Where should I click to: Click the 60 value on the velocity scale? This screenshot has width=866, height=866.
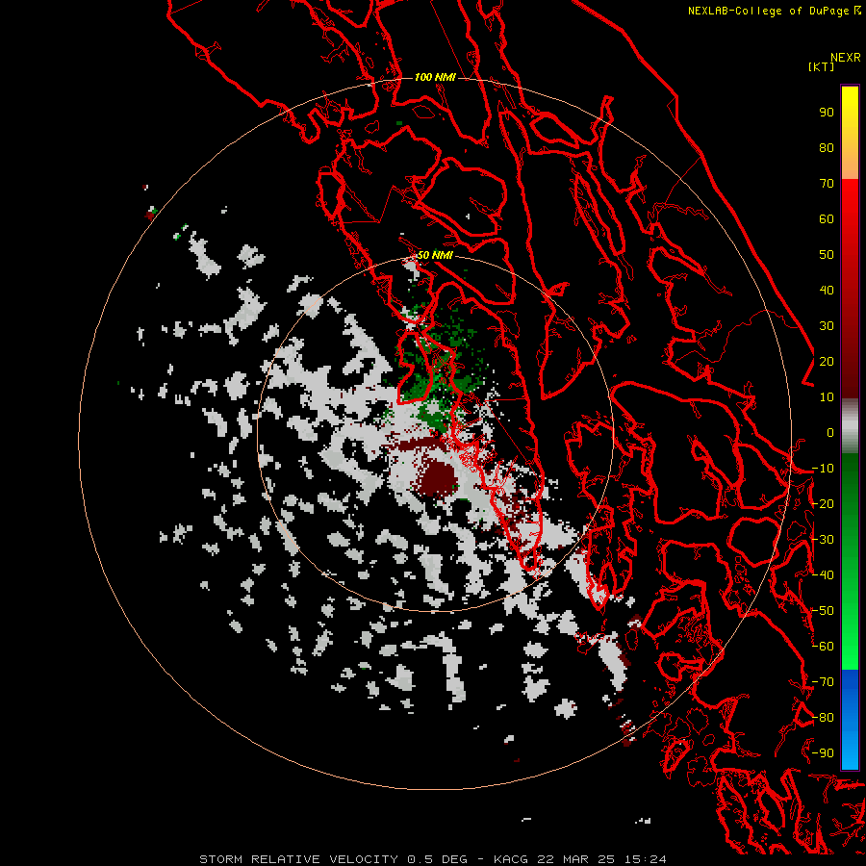tap(827, 219)
